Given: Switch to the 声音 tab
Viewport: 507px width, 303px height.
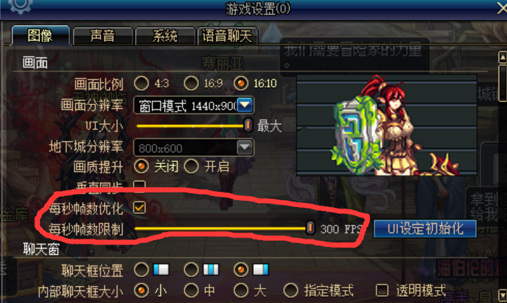Looking at the screenshot, I should [x=102, y=35].
